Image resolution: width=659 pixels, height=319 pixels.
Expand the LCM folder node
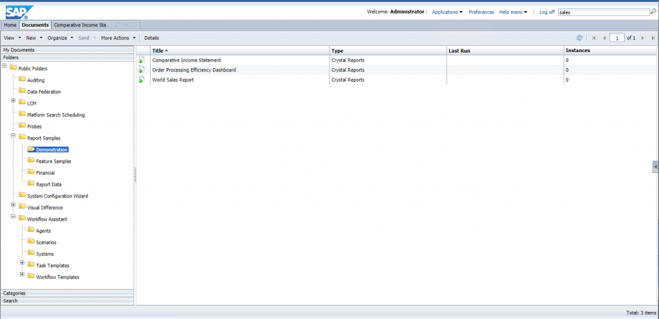click(14, 101)
